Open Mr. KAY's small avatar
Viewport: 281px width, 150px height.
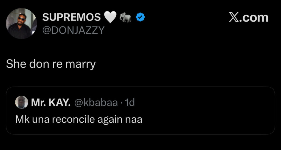(x=22, y=102)
